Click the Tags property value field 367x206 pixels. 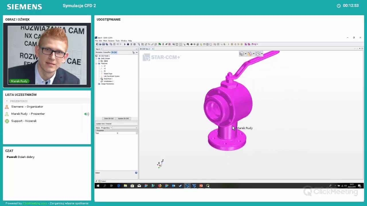click(x=126, y=133)
